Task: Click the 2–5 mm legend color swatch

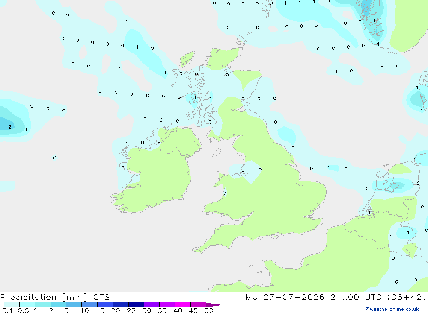Action: [58, 304]
